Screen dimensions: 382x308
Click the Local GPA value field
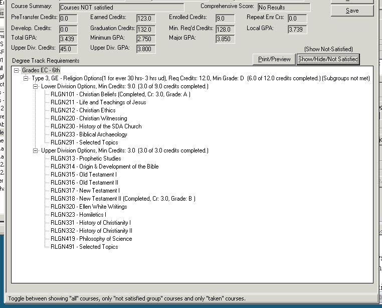click(298, 29)
